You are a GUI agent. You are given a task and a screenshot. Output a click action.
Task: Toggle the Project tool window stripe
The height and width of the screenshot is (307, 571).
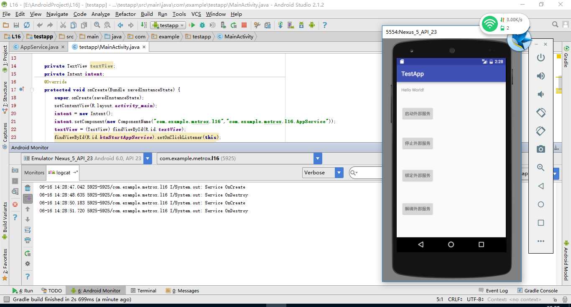click(x=5, y=59)
